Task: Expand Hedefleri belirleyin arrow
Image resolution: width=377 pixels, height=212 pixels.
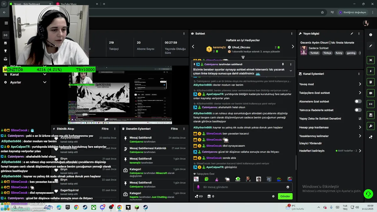Action: click(360, 151)
